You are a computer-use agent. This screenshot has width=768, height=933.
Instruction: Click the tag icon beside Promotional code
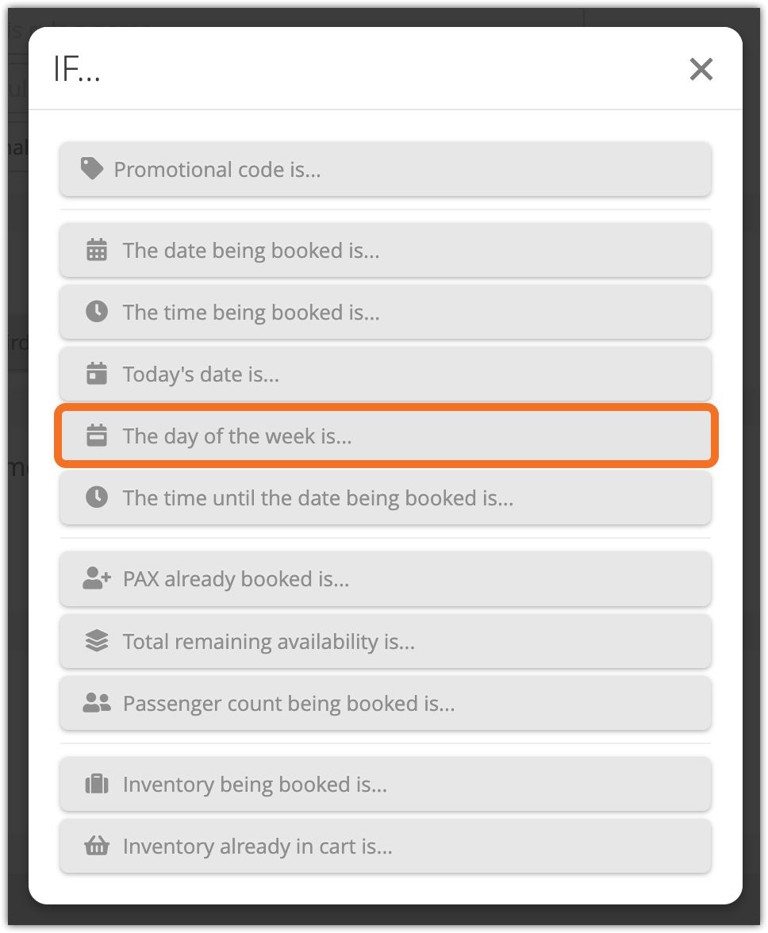(x=92, y=169)
